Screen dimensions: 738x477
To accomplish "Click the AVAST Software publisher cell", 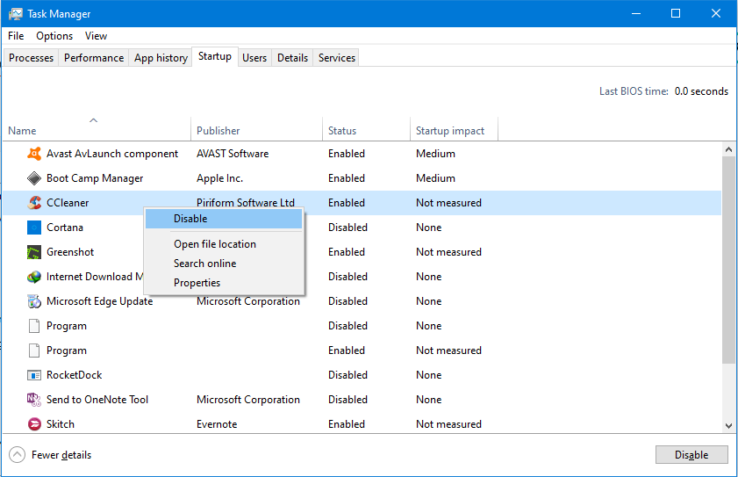I will point(233,154).
